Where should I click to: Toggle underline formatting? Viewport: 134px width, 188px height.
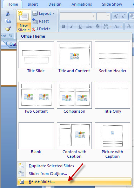click(80, 26)
